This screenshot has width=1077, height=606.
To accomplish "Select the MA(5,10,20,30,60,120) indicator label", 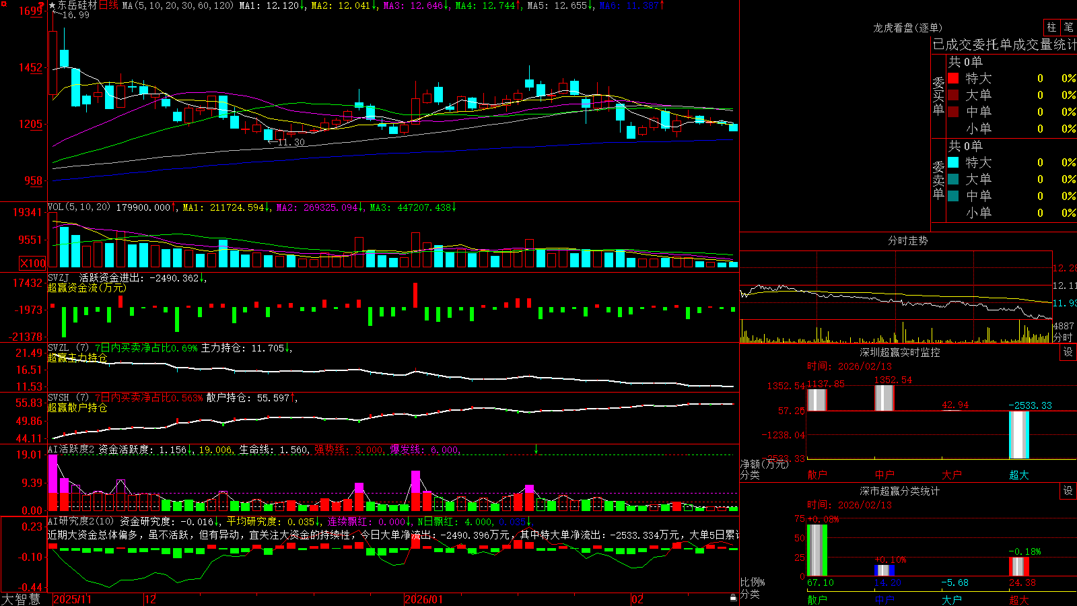I will point(178,5).
